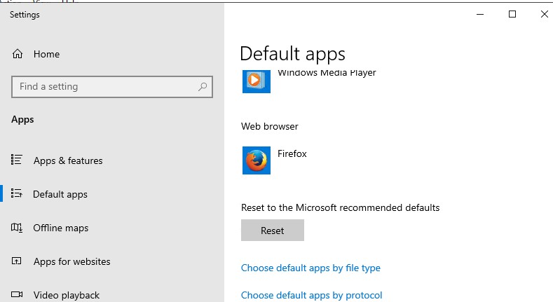Click the Apps & features list icon
The width and height of the screenshot is (553, 302).
click(x=18, y=160)
